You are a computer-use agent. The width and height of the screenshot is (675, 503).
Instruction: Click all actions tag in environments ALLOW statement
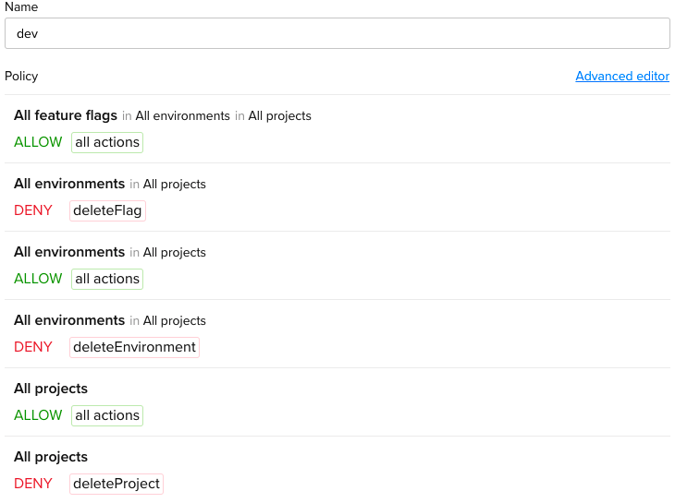(x=107, y=279)
